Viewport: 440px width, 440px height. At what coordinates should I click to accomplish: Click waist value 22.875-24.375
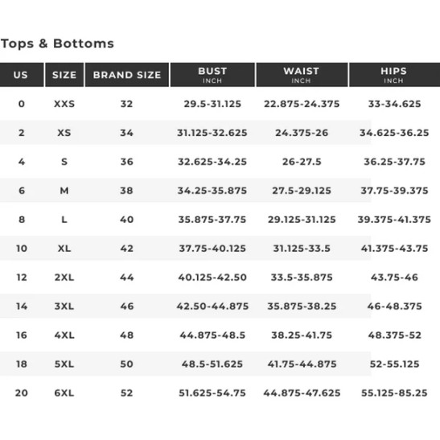click(x=302, y=104)
